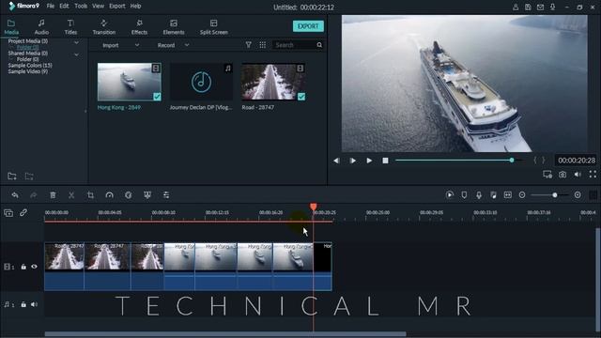Open the Titles tab
The image size is (601, 338).
pos(70,27)
